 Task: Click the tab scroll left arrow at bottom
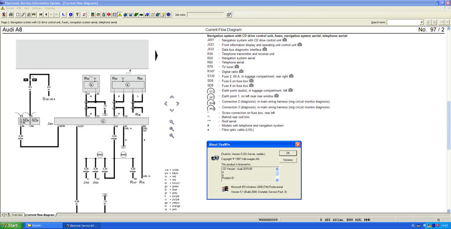[2, 215]
